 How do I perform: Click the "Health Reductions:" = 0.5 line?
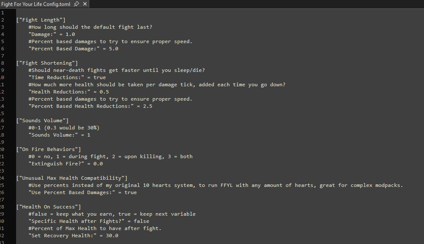click(x=68, y=92)
